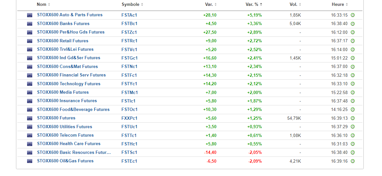Viewport: 382px width, 176px height.
Task: Click the clock icon in the FSTAc1 row
Action: pyautogui.click(x=353, y=15)
